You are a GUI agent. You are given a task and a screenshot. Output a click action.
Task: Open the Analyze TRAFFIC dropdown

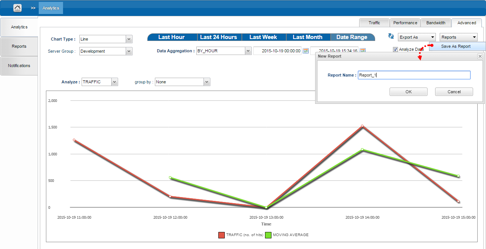[x=115, y=82]
